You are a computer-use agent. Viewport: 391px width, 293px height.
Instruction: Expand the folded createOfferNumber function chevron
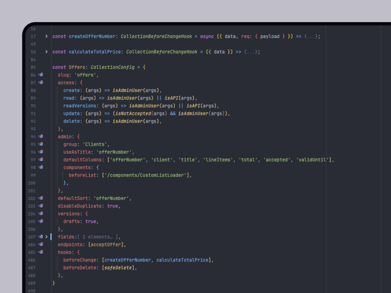[x=46, y=36]
